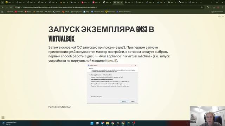
Task: Open the weather widget on the taskbar
Action: [x=9, y=123]
